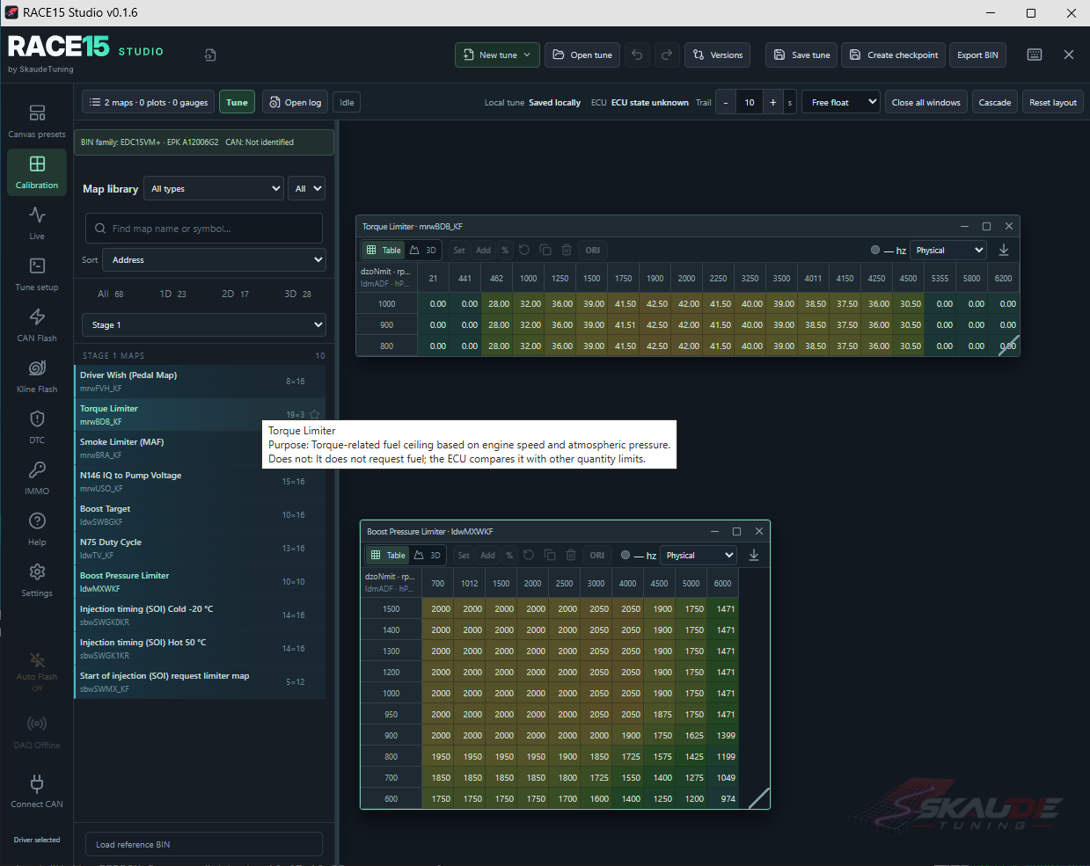Switch Boost Pressure Limiter window to 3D view

[x=428, y=556]
